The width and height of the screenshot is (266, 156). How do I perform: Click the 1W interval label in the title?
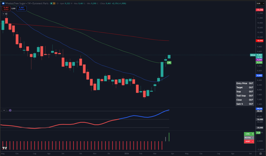(29, 3)
